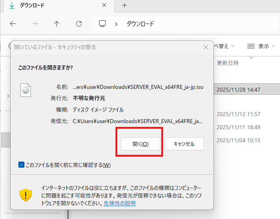The image size is (280, 219).
Task: Click the 不明な発行元 publisher text
Action: pos(89,98)
